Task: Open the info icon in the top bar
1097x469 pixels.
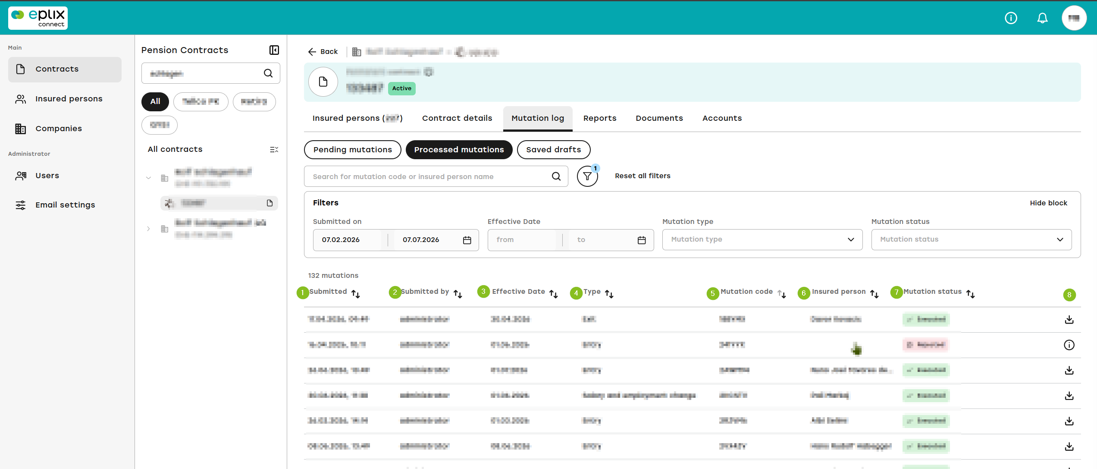Action: (x=1011, y=18)
